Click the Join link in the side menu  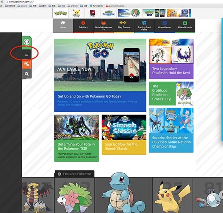(27, 55)
